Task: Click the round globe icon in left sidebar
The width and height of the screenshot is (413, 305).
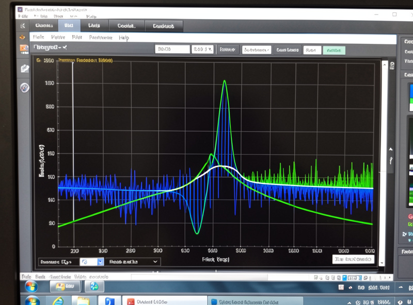Action: click(x=24, y=88)
